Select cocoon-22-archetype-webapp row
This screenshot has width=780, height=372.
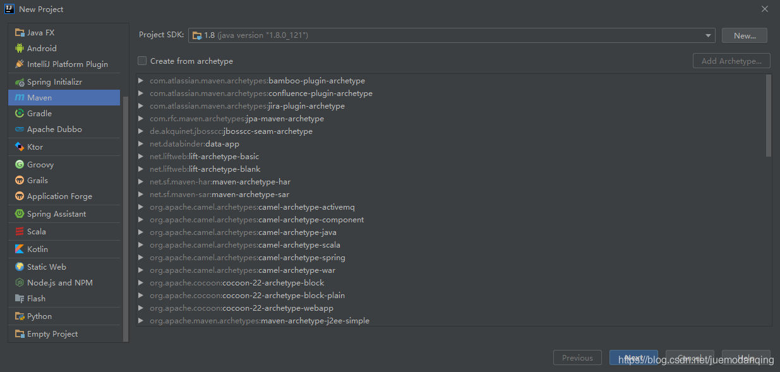tap(451, 308)
